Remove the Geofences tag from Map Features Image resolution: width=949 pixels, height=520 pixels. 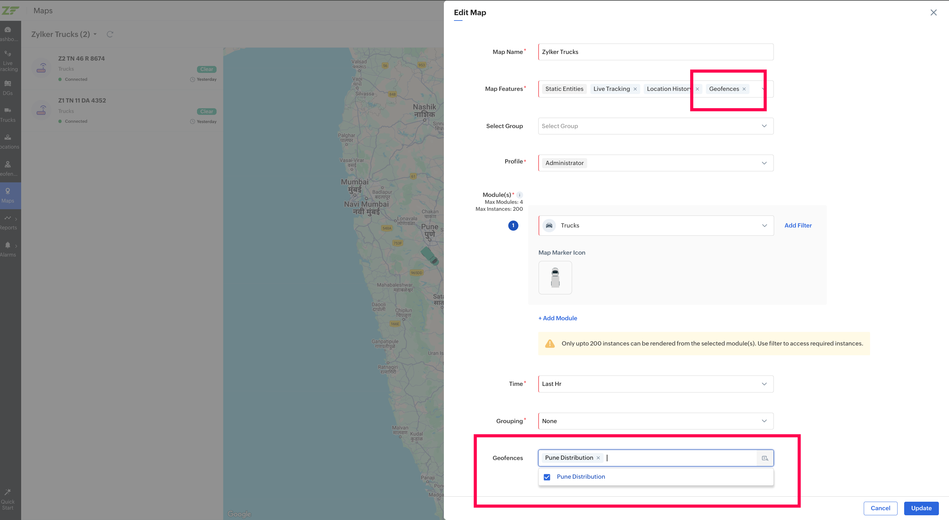coord(744,89)
